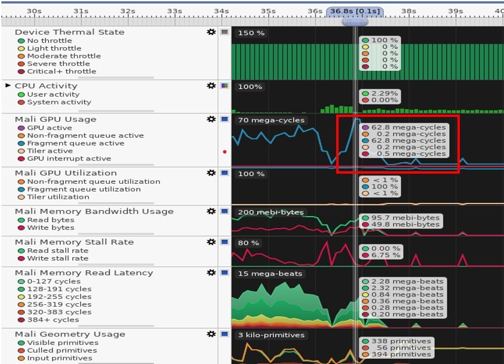Toggle the GPU active series swatch
This screenshot has height=364, width=504.
coord(21,128)
